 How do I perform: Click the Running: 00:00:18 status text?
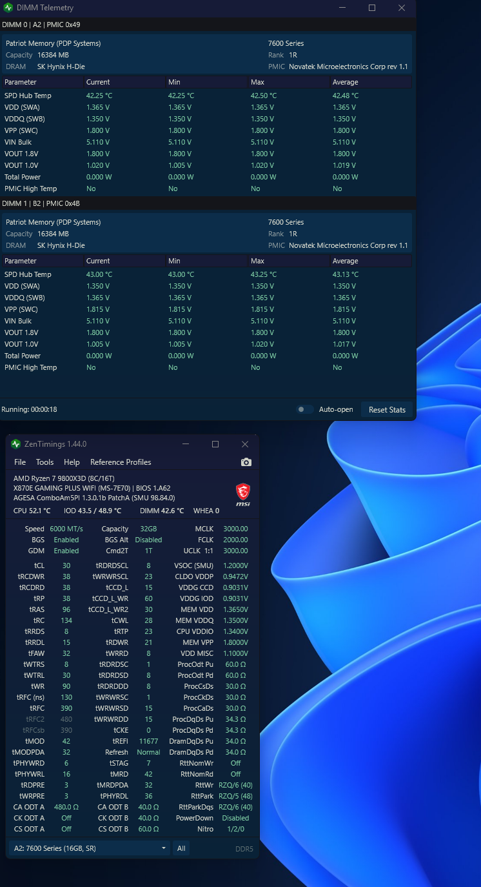(29, 409)
